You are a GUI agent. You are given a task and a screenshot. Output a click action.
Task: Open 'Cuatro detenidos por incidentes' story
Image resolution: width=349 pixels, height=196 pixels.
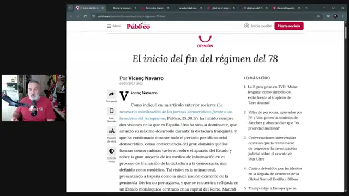(x=275, y=174)
